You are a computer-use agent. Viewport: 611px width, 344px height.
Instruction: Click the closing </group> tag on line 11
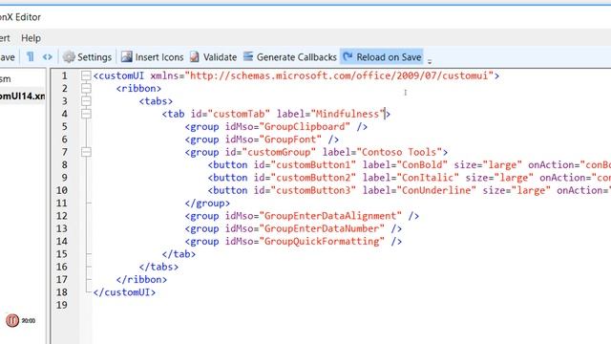[x=207, y=204]
